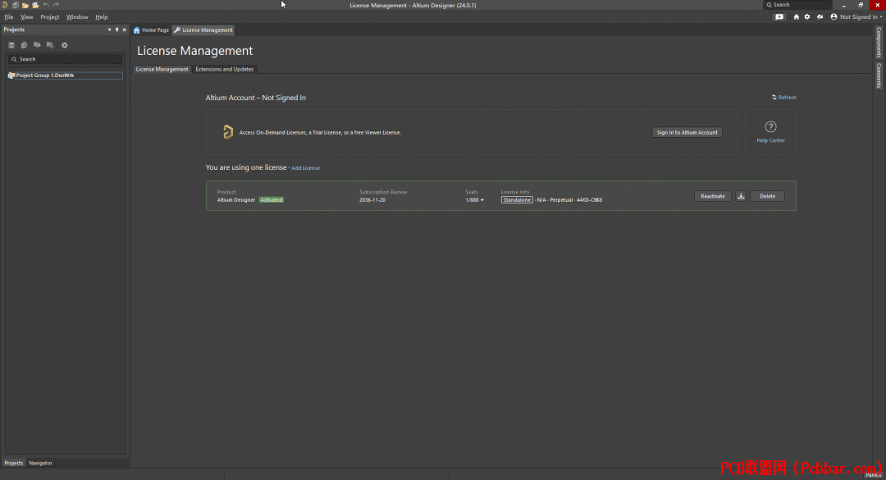The width and height of the screenshot is (886, 480).
Task: Switch to Extensions and Updates tab
Action: pos(224,69)
